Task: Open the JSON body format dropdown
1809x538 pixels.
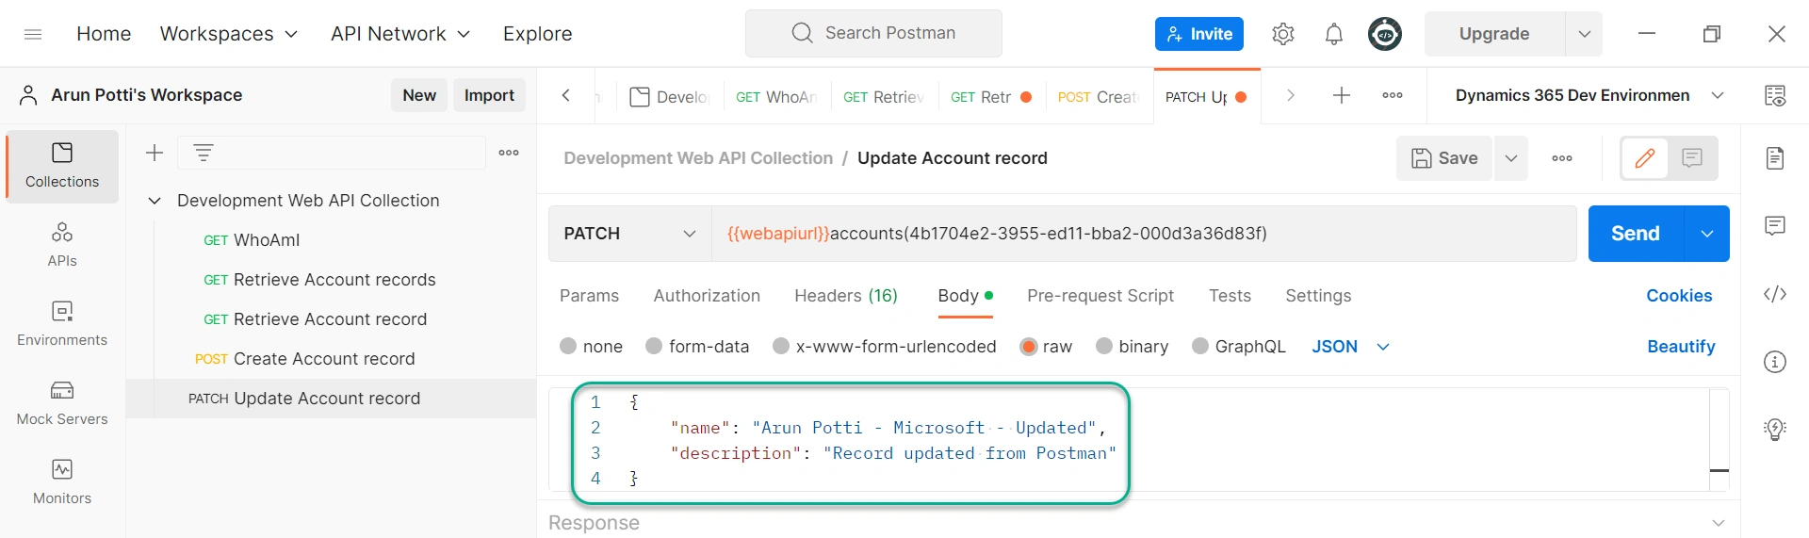Action: pos(1351,347)
